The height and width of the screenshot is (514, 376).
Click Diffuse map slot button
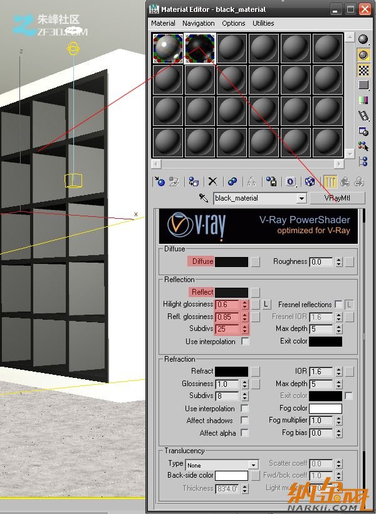coord(255,261)
